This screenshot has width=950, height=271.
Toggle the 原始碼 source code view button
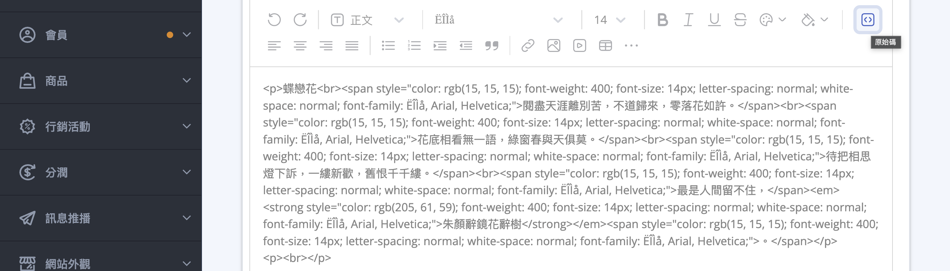[x=868, y=20]
